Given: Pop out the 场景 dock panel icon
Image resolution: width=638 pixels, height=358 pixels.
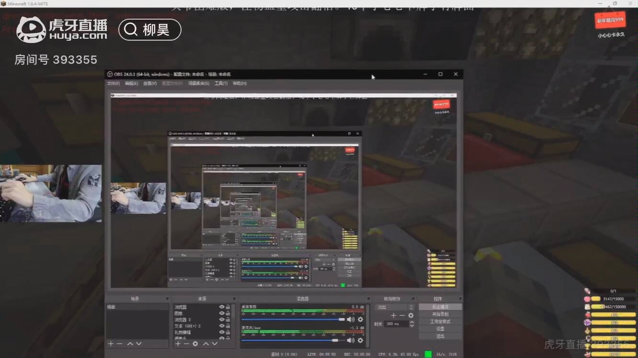Looking at the screenshot, I should pos(167,298).
